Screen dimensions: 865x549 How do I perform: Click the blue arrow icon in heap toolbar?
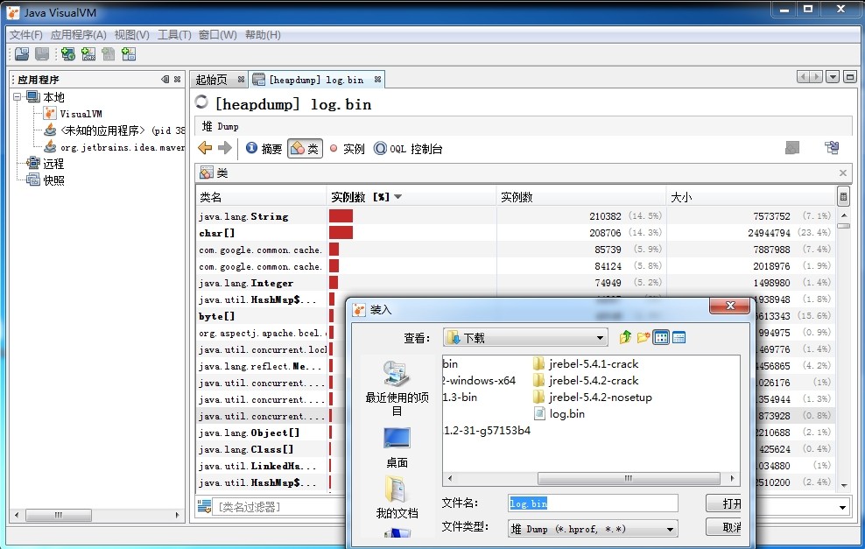832,148
